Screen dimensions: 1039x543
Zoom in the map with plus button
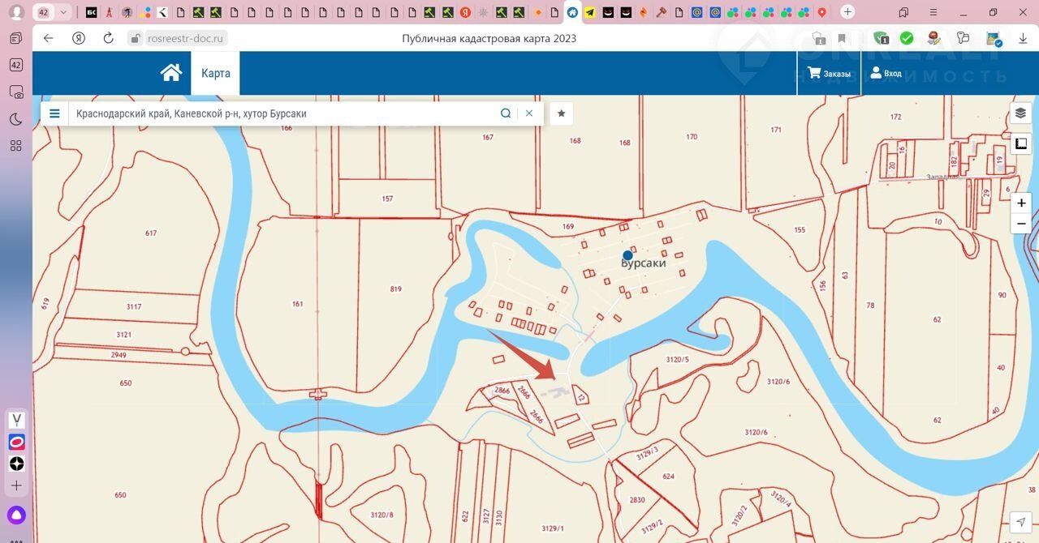[x=1021, y=203]
